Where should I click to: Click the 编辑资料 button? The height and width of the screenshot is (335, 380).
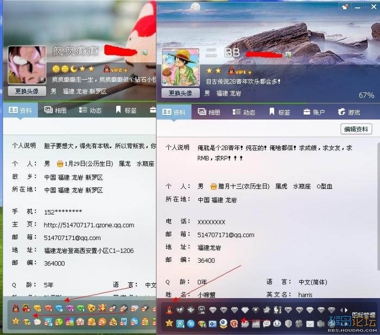(356, 129)
